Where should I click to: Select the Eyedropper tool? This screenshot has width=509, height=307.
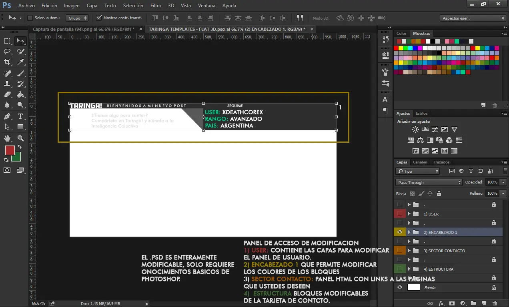(x=20, y=62)
